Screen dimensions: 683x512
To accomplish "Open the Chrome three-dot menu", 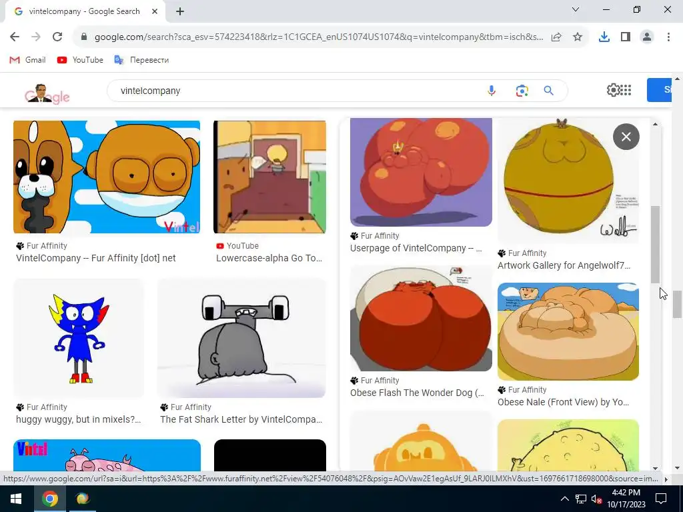I will pos(668,37).
